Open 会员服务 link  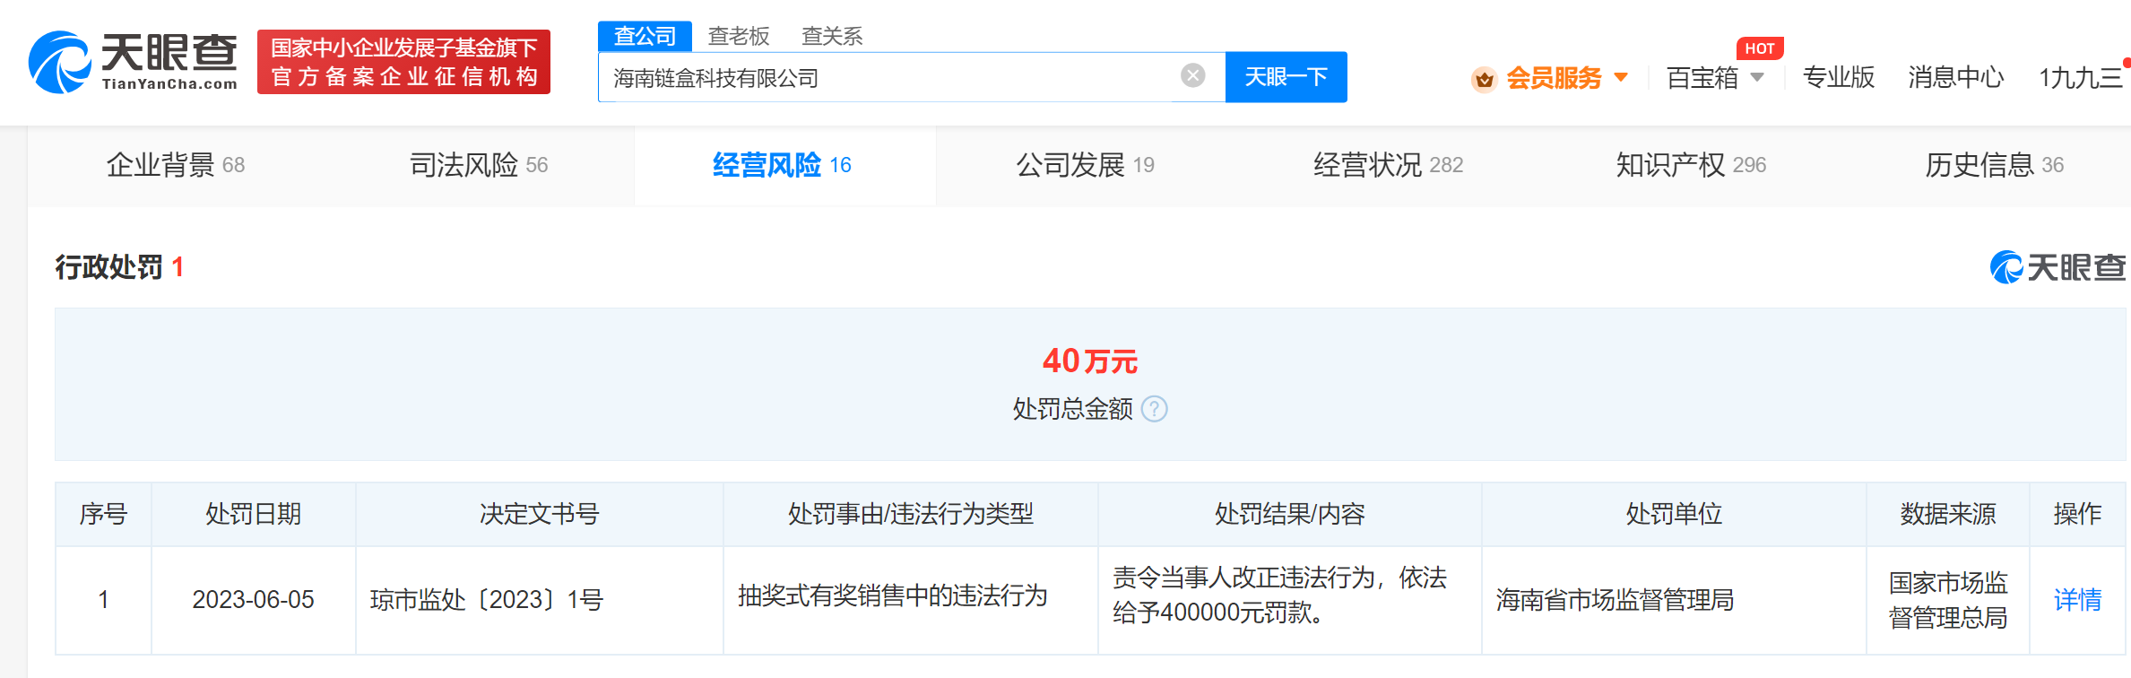point(1554,79)
